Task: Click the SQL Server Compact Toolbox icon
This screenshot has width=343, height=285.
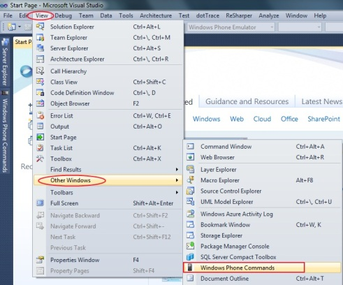Action: point(190,257)
